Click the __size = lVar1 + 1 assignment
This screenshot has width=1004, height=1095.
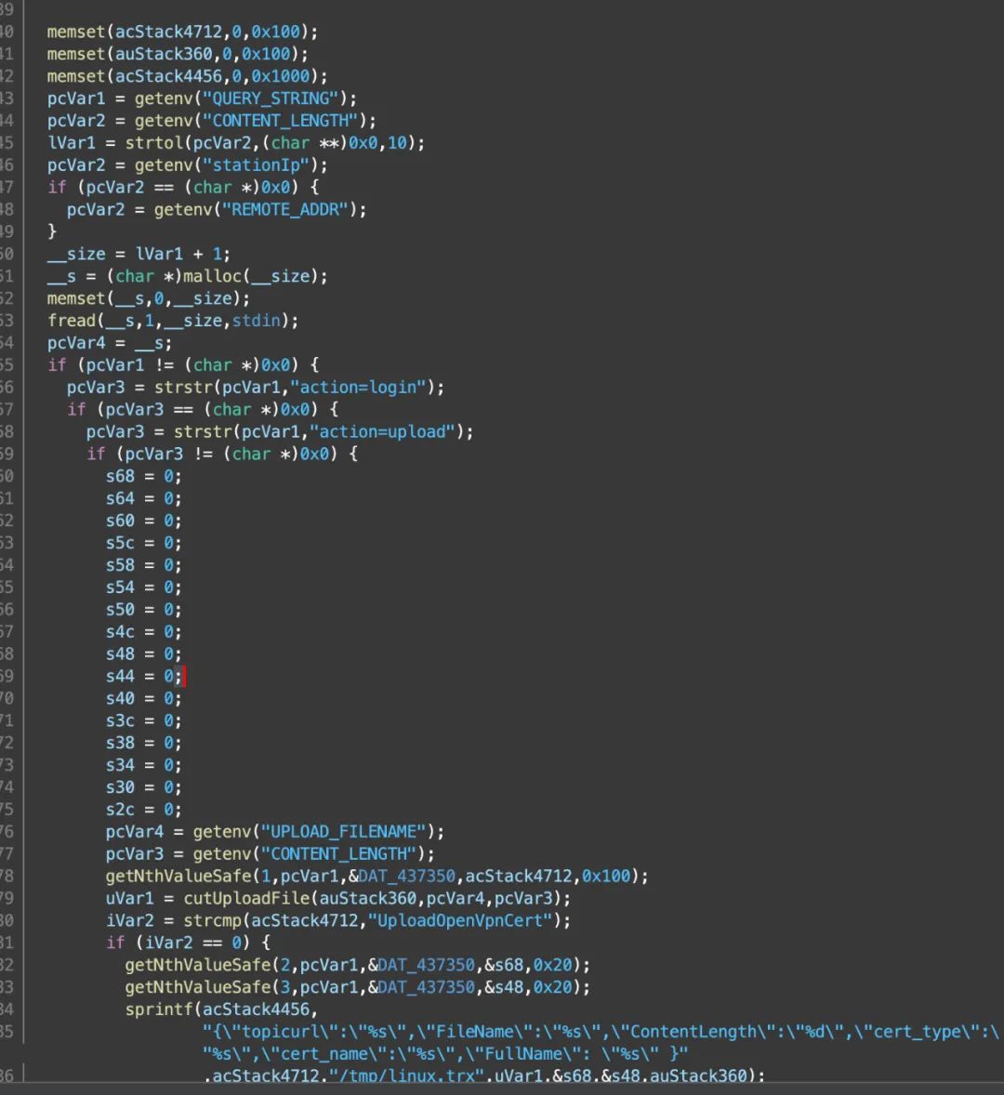click(x=139, y=254)
